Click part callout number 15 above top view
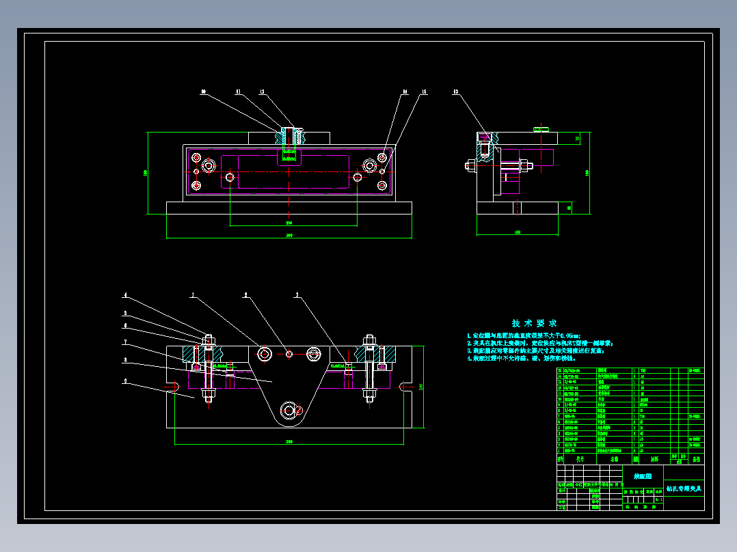Screen dimensions: 737x552 [424, 92]
